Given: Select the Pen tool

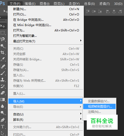Looking at the screenshot, I should tap(3, 120).
